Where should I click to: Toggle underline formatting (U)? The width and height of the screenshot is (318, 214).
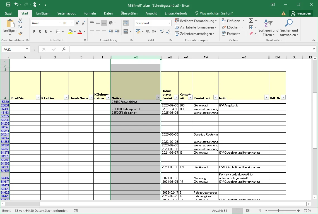(46, 32)
